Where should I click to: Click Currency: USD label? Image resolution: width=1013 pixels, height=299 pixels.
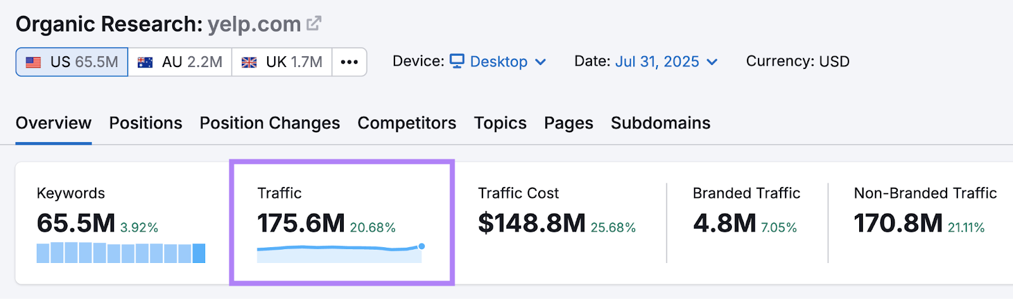(798, 61)
